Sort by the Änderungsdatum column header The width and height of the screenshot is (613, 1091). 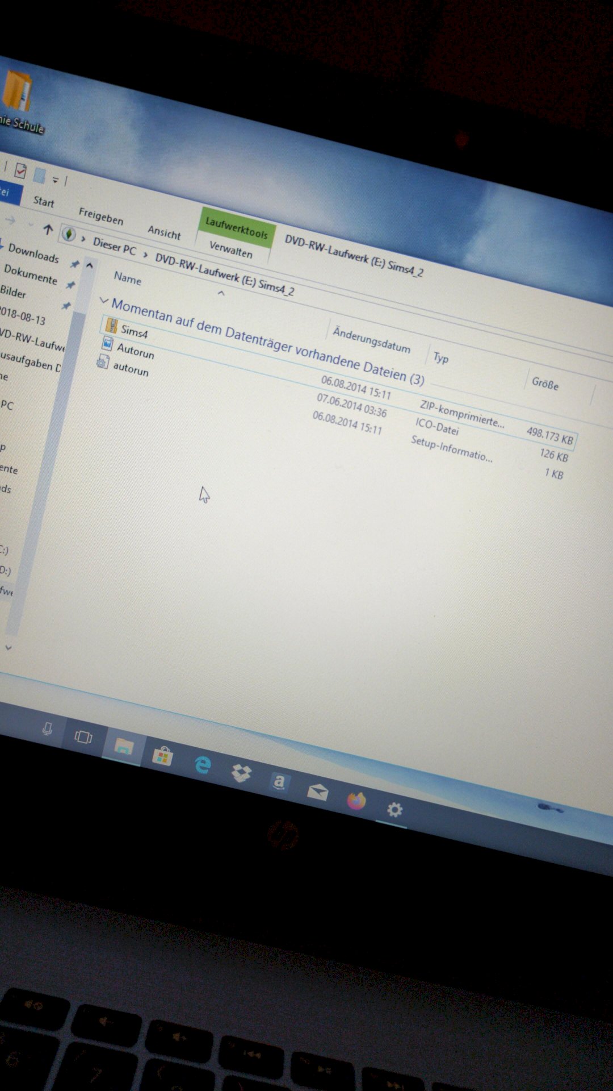(371, 339)
